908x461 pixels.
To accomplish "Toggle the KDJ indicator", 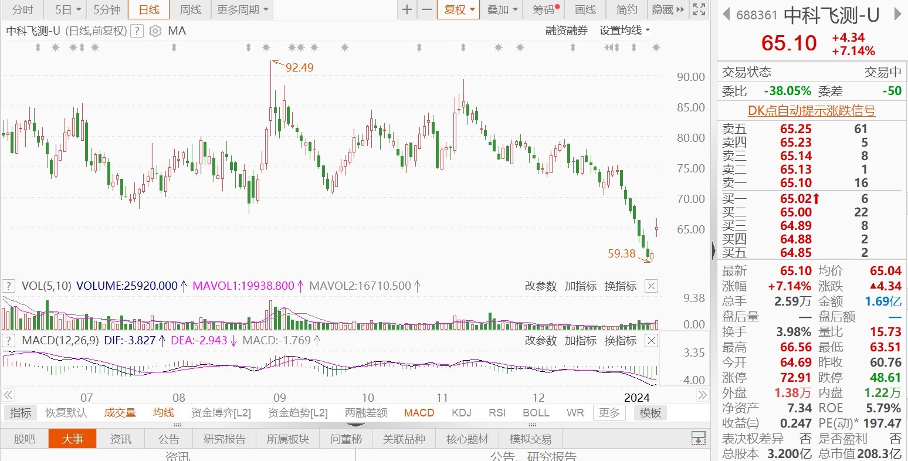I will (462, 413).
